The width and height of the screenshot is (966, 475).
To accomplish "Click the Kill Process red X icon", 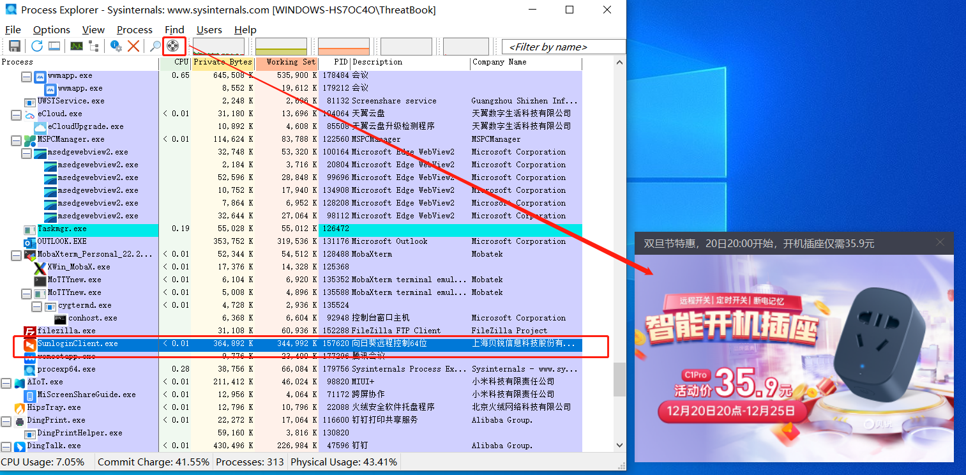I will (x=133, y=46).
